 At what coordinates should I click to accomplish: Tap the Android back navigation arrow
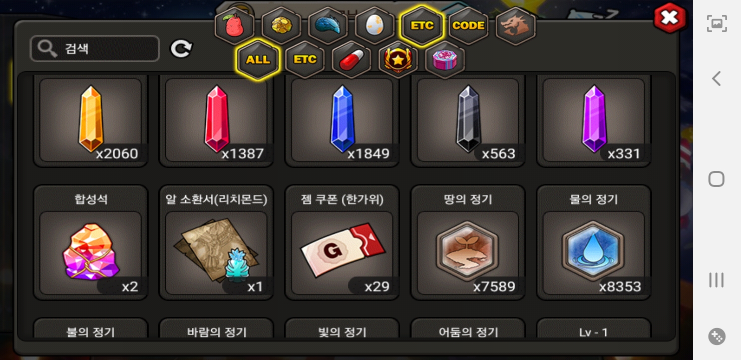pyautogui.click(x=716, y=78)
